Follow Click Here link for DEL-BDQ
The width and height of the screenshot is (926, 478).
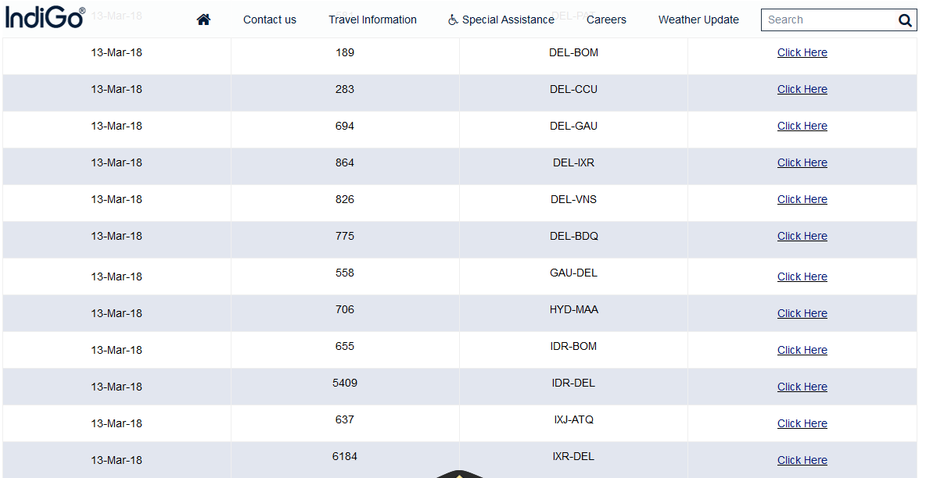(x=802, y=236)
